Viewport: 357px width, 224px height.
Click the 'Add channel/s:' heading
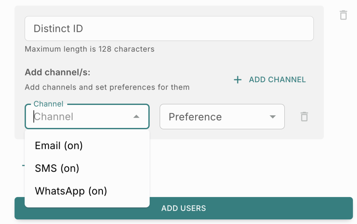click(x=57, y=72)
